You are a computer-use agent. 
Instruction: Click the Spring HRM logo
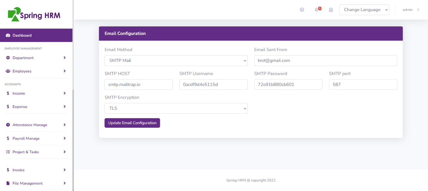(x=34, y=14)
